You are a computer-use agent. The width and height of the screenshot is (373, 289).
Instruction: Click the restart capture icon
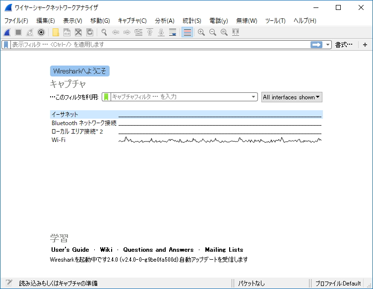(30, 32)
